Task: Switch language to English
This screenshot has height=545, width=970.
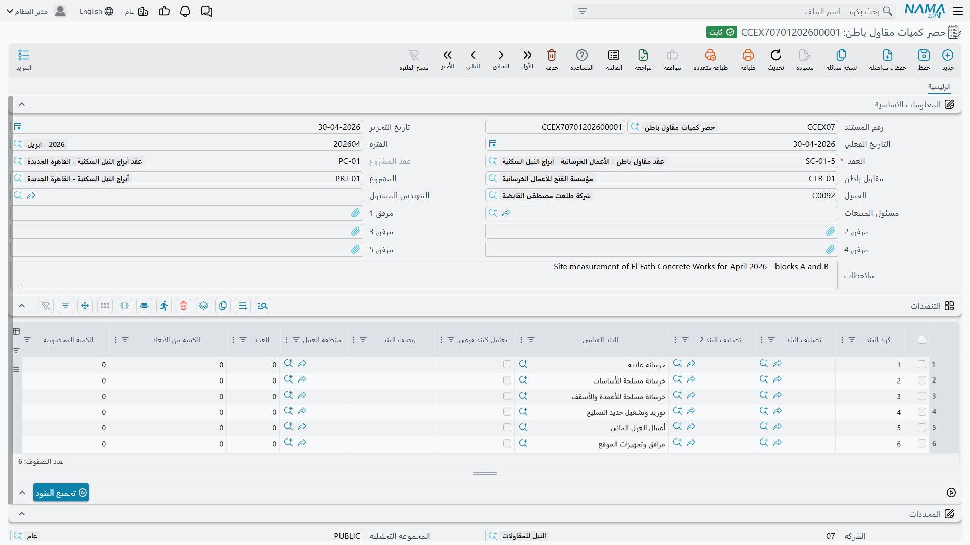Action: 96,11
